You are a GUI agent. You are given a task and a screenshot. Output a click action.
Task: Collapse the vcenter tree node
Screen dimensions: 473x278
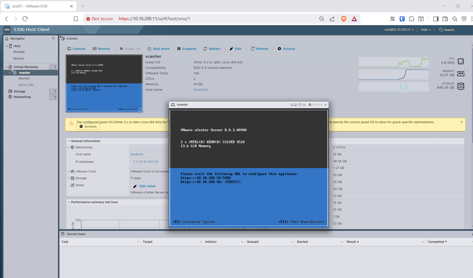[x=10, y=73]
